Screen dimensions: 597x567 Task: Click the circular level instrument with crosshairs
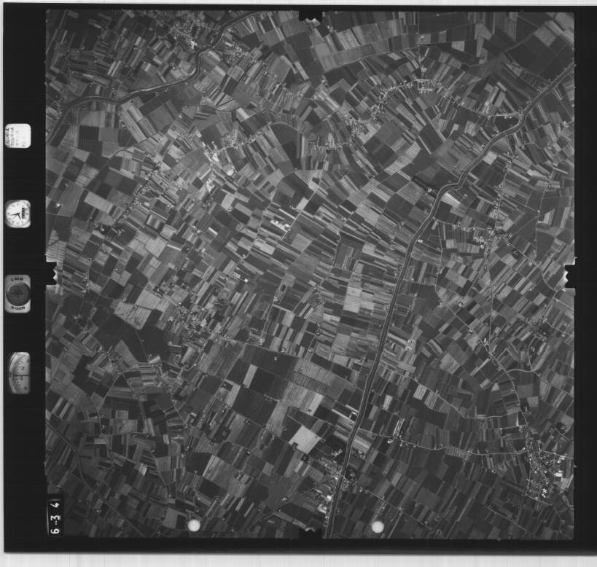(18, 294)
